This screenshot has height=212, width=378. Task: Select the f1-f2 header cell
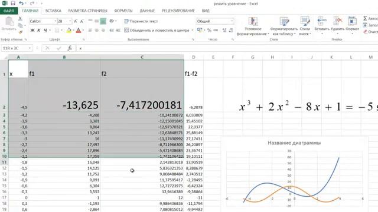coord(194,69)
